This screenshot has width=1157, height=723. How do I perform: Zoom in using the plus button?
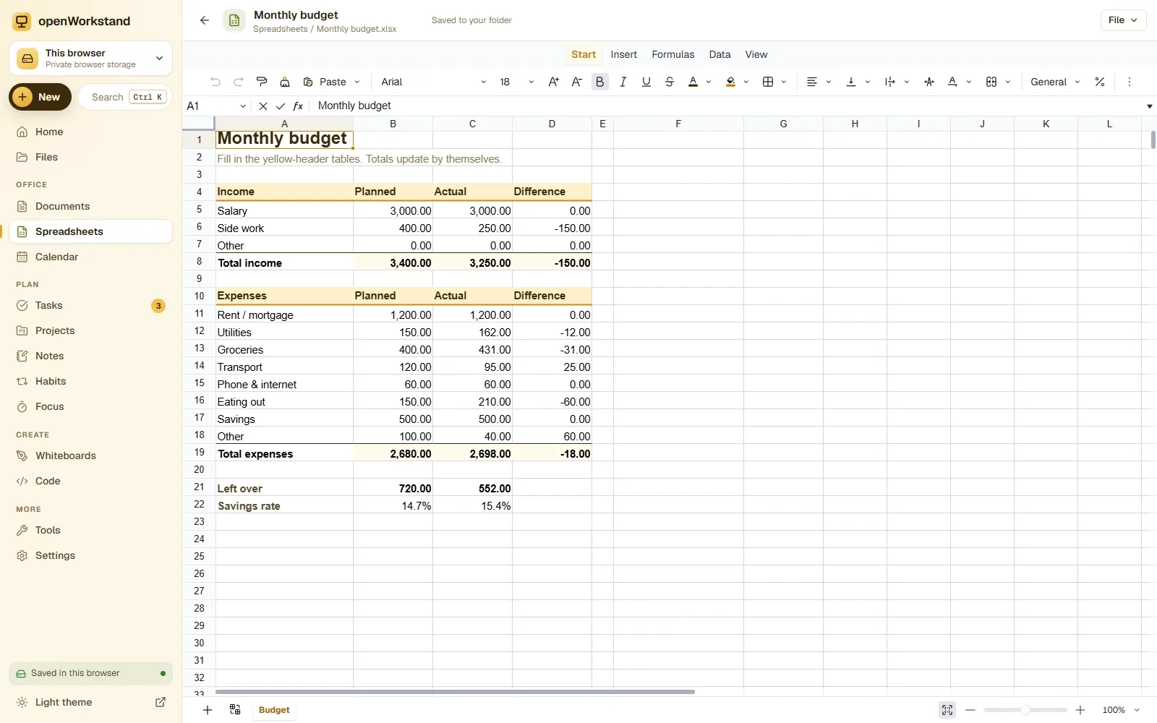pyautogui.click(x=1080, y=710)
